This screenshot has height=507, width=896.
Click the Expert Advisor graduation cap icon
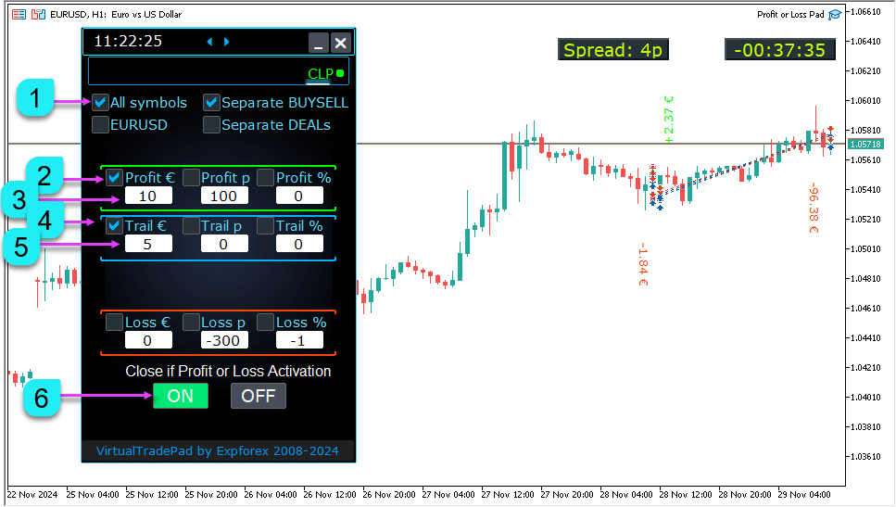[835, 14]
